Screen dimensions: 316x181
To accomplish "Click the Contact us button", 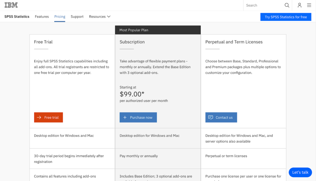I will [x=221, y=117].
